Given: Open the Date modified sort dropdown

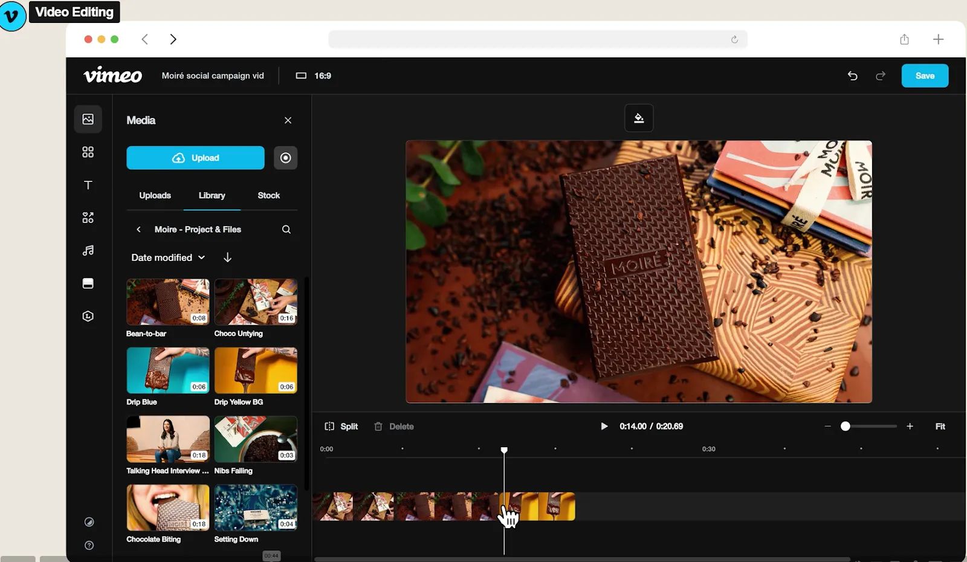Looking at the screenshot, I should (168, 257).
